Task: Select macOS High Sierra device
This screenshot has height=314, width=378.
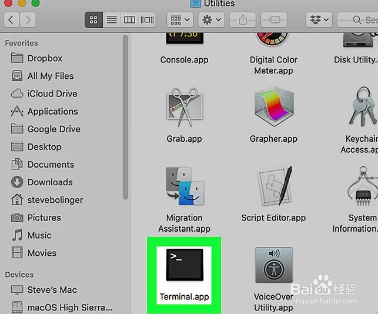Action: pos(62,308)
